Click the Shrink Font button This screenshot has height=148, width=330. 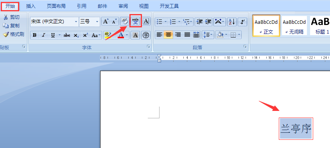115,21
